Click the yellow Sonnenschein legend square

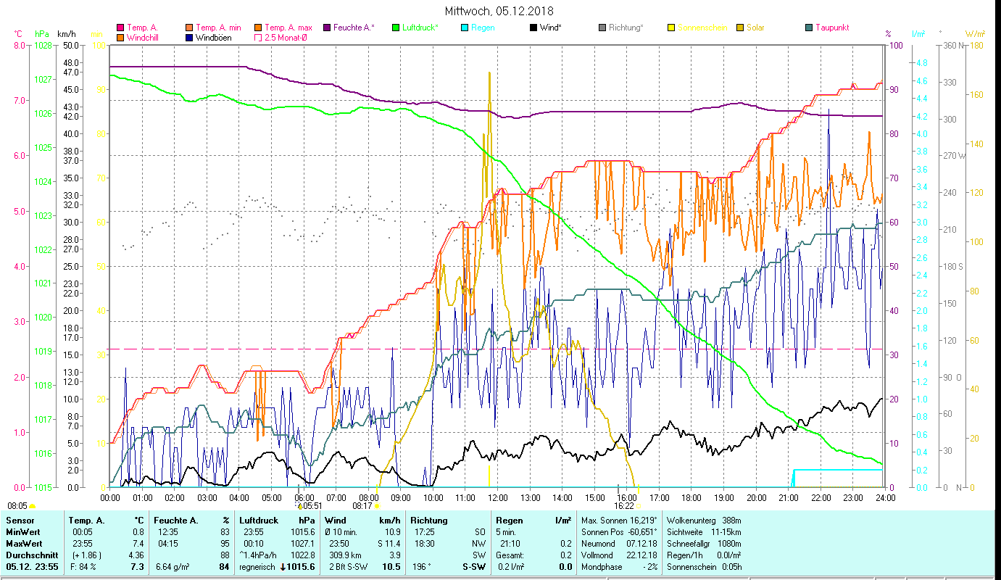[671, 28]
